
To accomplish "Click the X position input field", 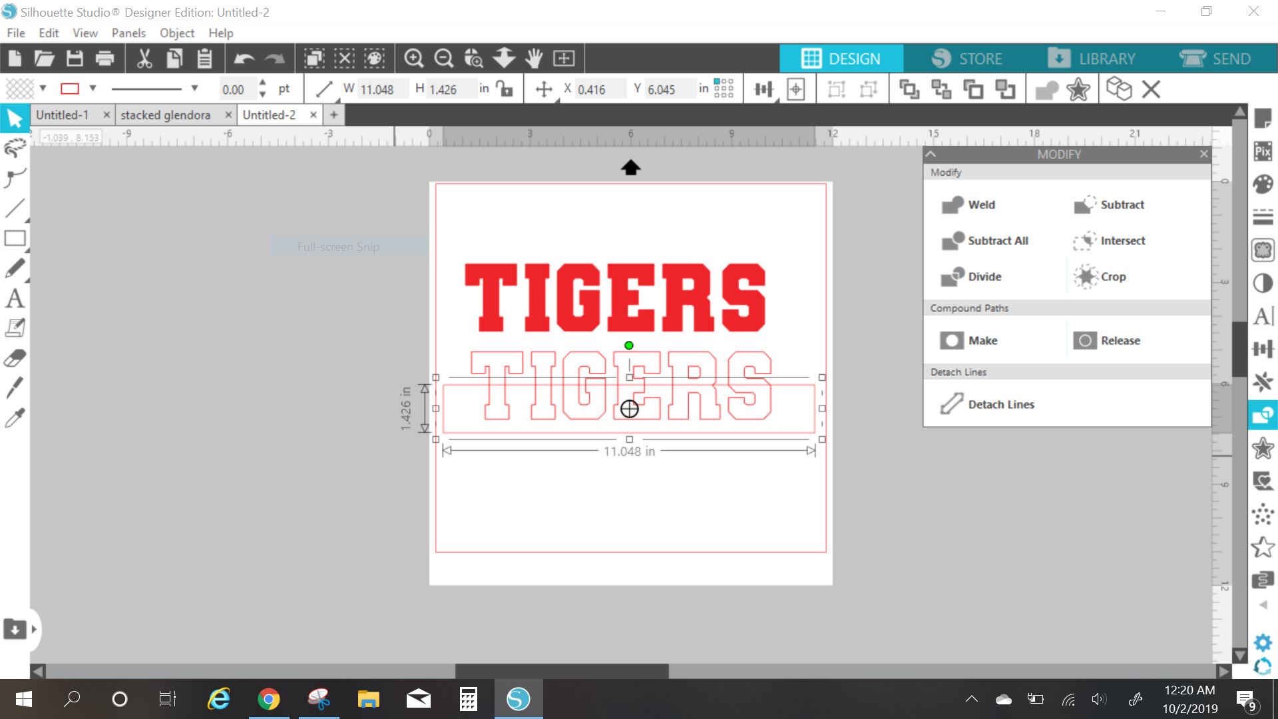I will click(600, 89).
